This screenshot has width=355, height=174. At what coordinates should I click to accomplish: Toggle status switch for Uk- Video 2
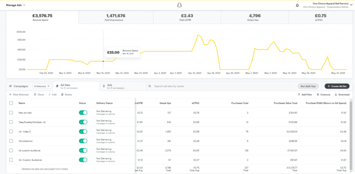83,131
